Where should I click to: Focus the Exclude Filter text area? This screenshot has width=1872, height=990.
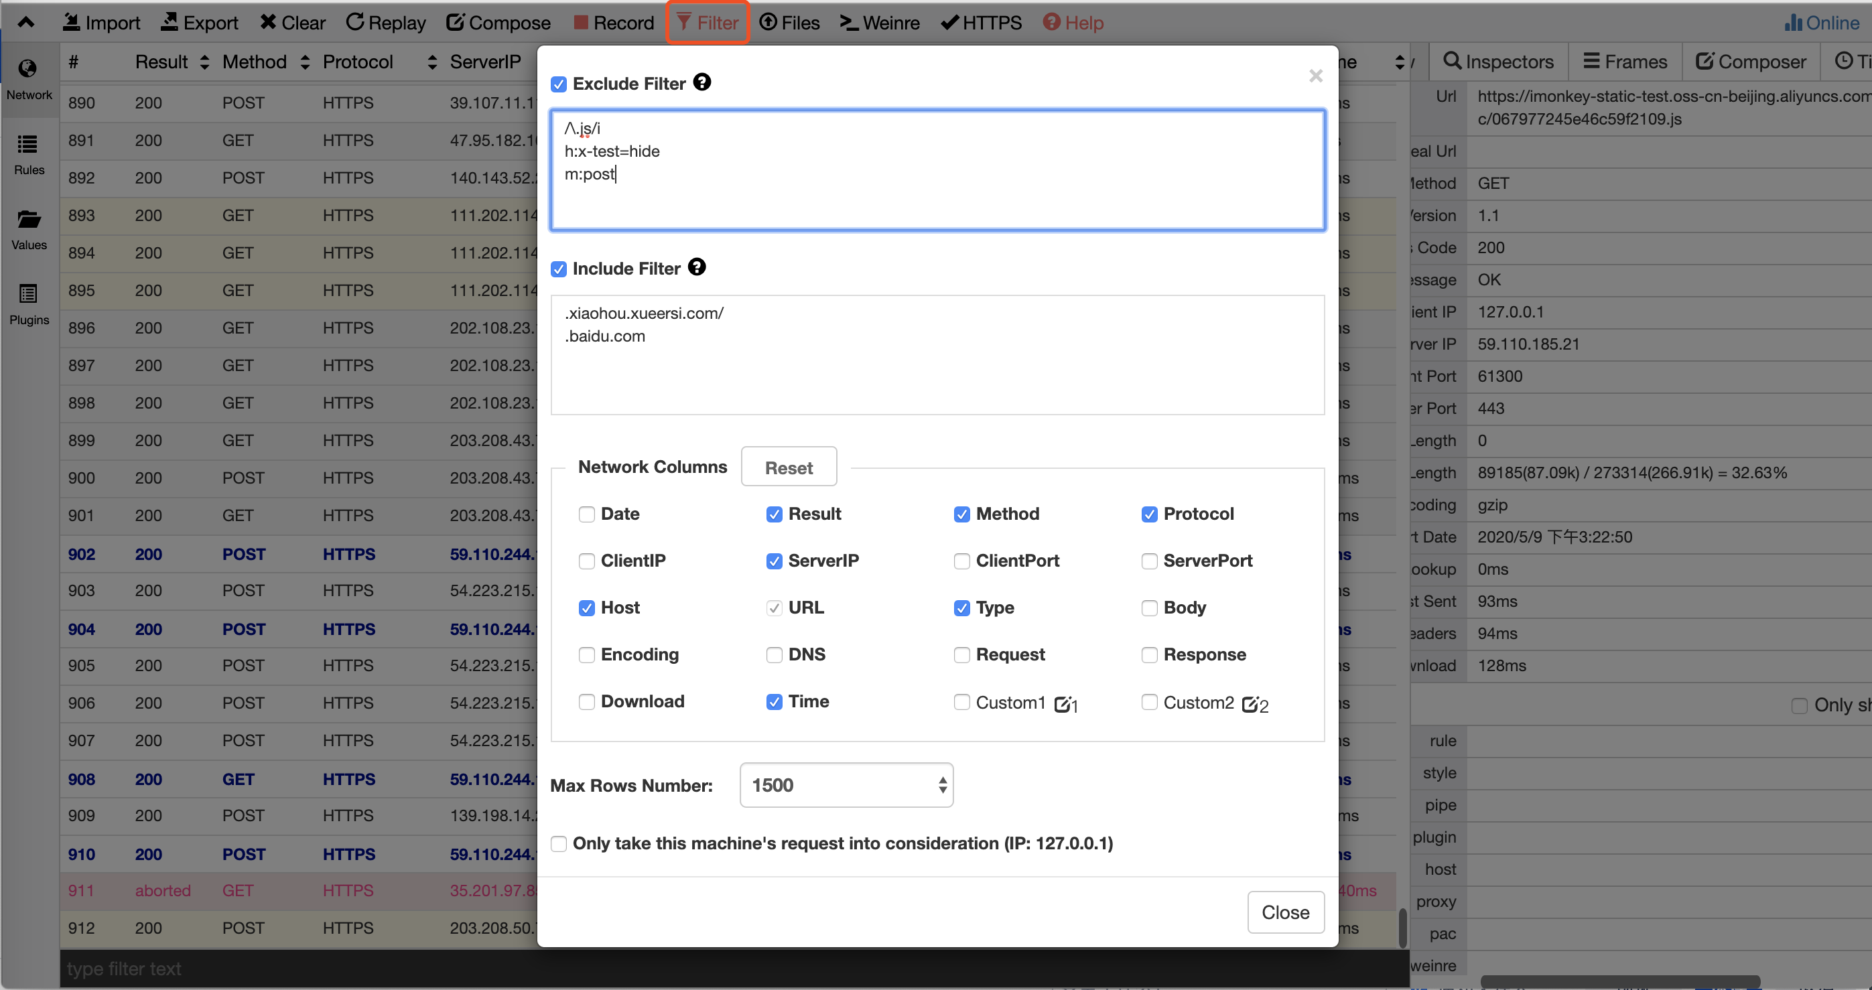pyautogui.click(x=937, y=170)
